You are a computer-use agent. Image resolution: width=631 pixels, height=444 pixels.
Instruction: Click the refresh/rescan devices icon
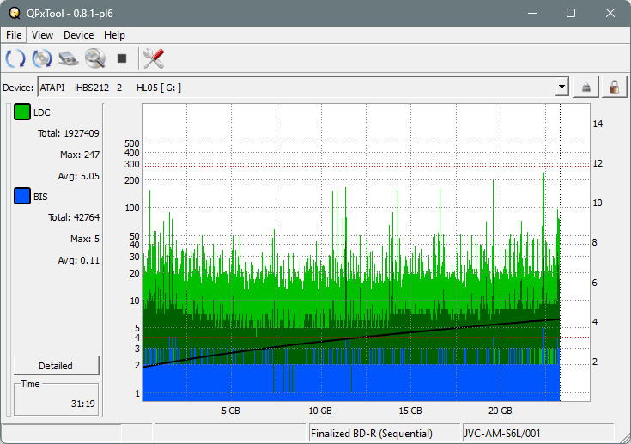pyautogui.click(x=15, y=58)
